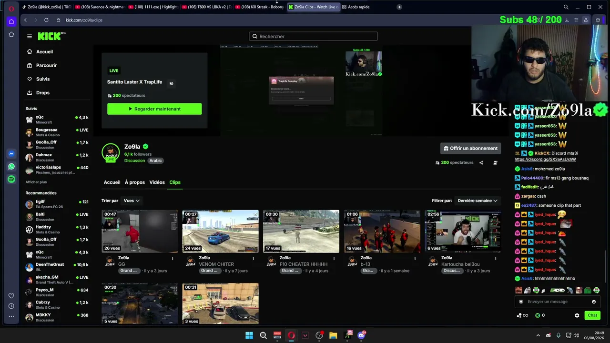The width and height of the screenshot is (610, 343).
Task: Reload the current page
Action: point(46,20)
